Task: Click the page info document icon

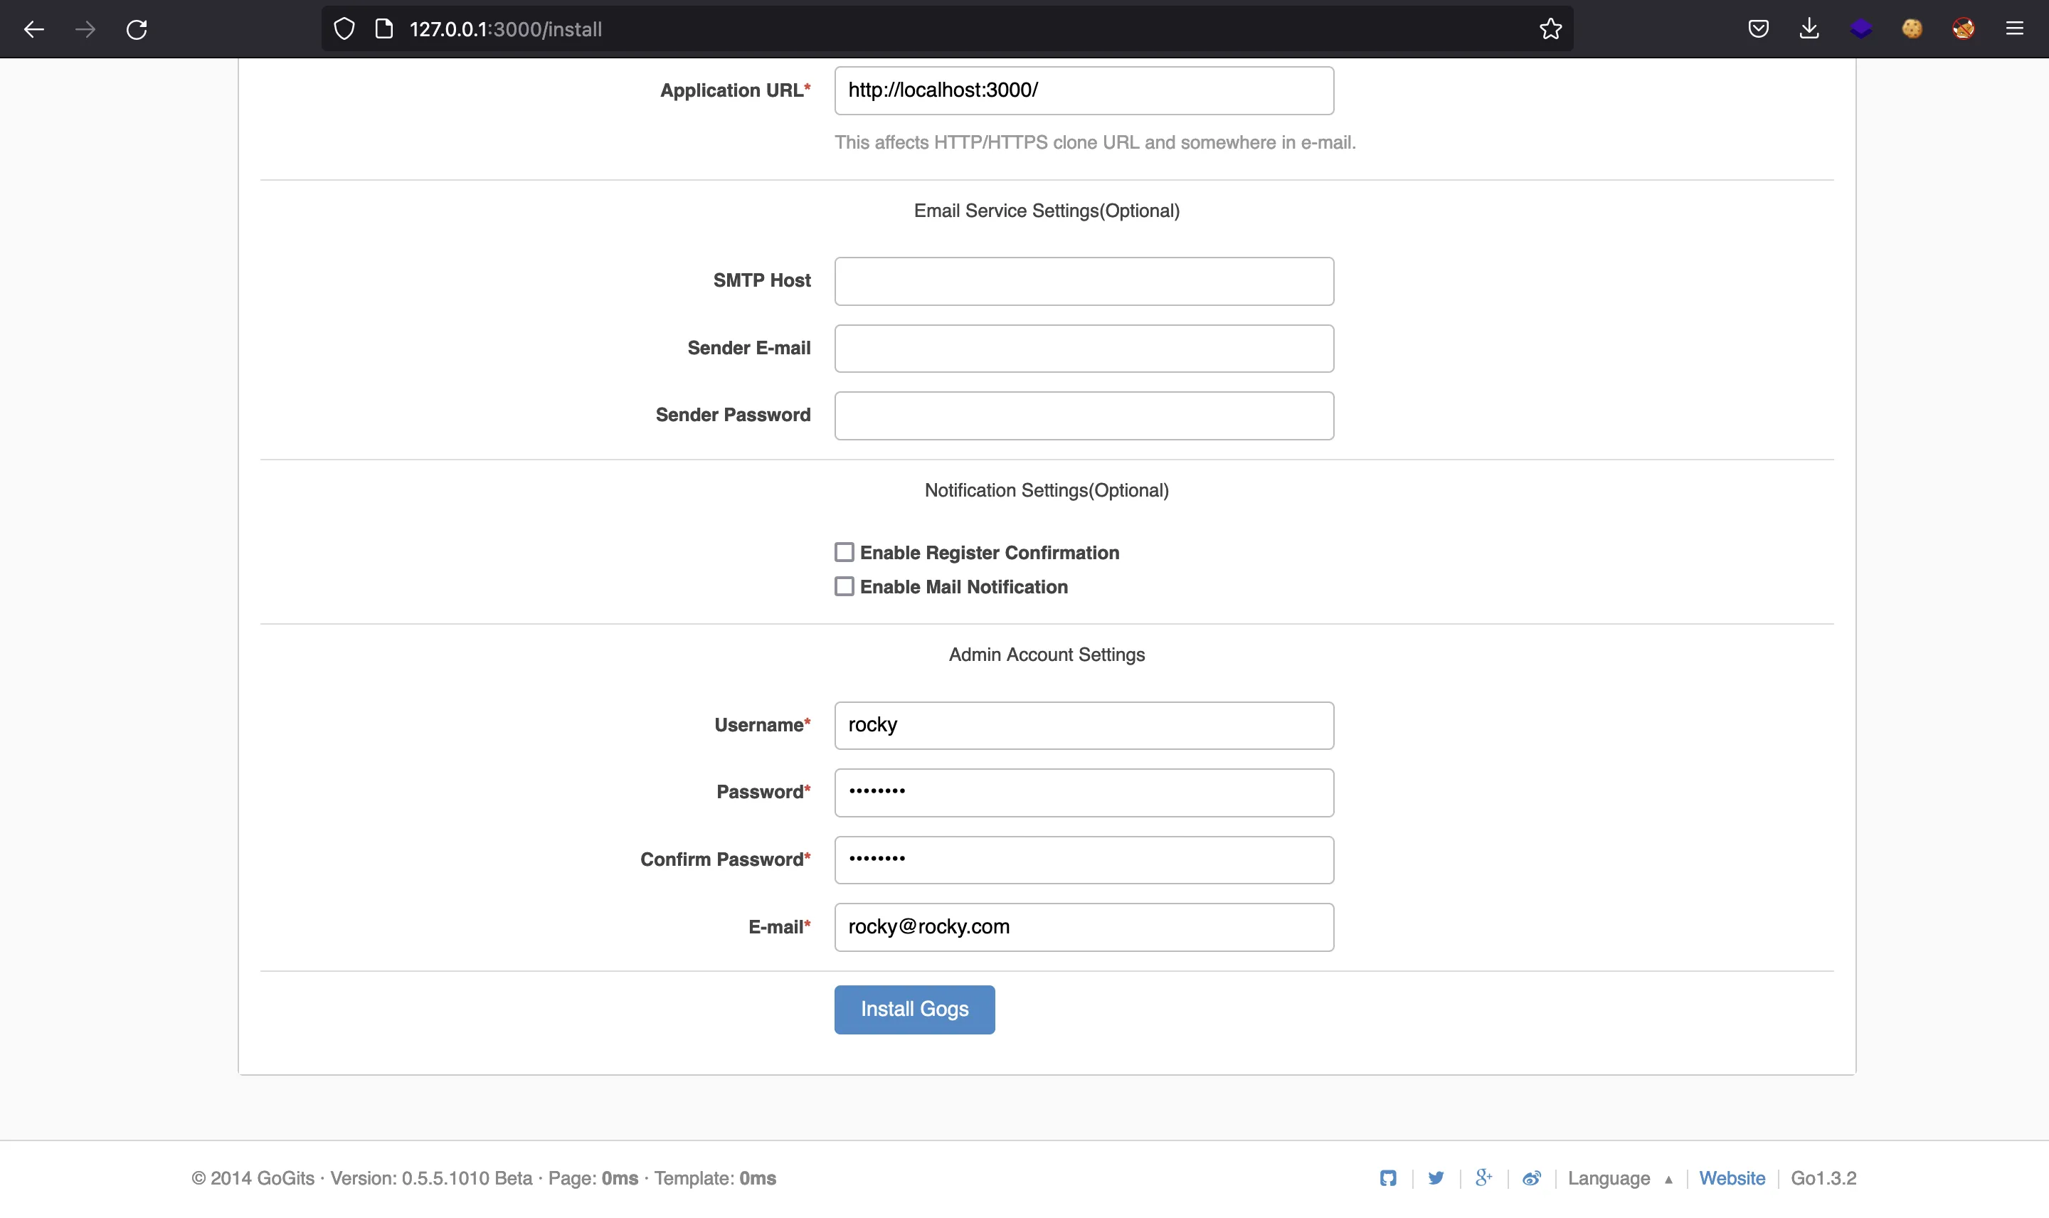Action: (x=384, y=28)
